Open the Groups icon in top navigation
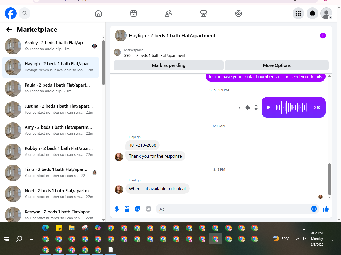341x255 pixels. (x=238, y=13)
